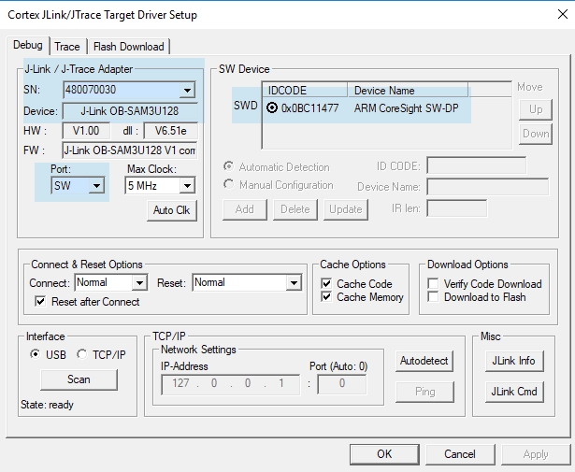This screenshot has height=472, width=575.
Task: Click the Auto Clk button
Action: coord(172,210)
